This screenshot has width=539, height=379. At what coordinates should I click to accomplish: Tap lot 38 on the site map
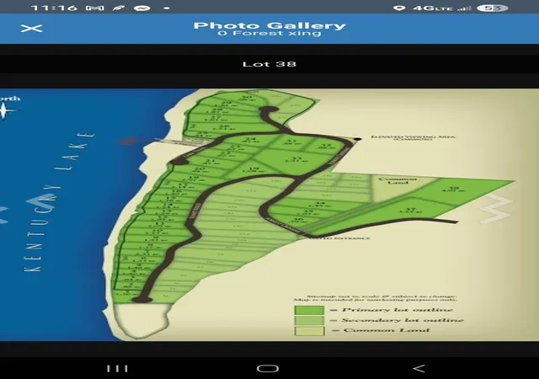click(455, 189)
